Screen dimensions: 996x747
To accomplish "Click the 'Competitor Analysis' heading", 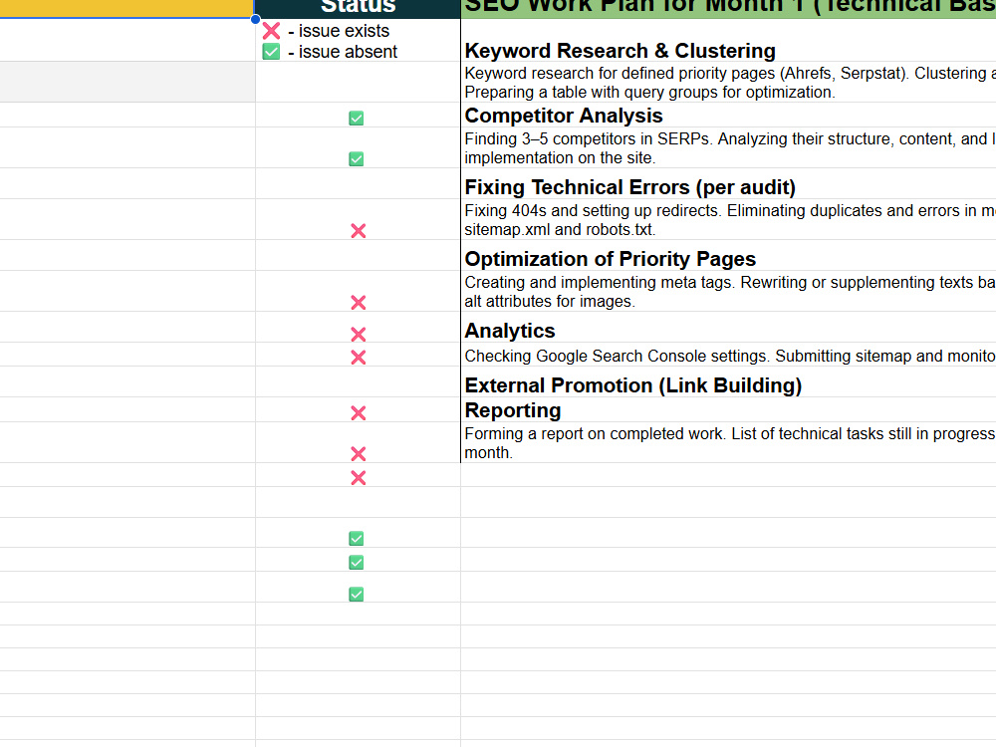I will pyautogui.click(x=564, y=116).
